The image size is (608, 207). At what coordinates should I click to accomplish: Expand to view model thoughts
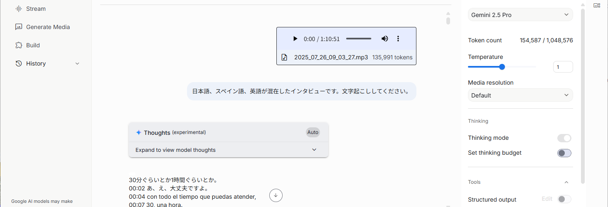pos(228,150)
